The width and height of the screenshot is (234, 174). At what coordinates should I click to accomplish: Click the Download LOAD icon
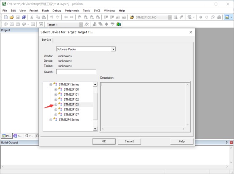coord(41,24)
